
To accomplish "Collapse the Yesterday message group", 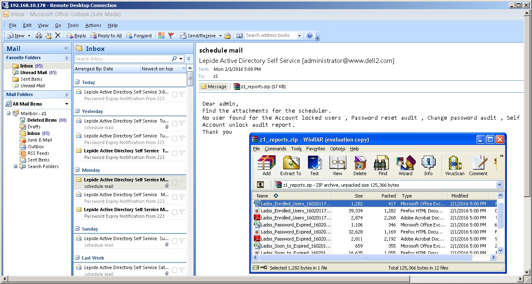I will 77,111.
